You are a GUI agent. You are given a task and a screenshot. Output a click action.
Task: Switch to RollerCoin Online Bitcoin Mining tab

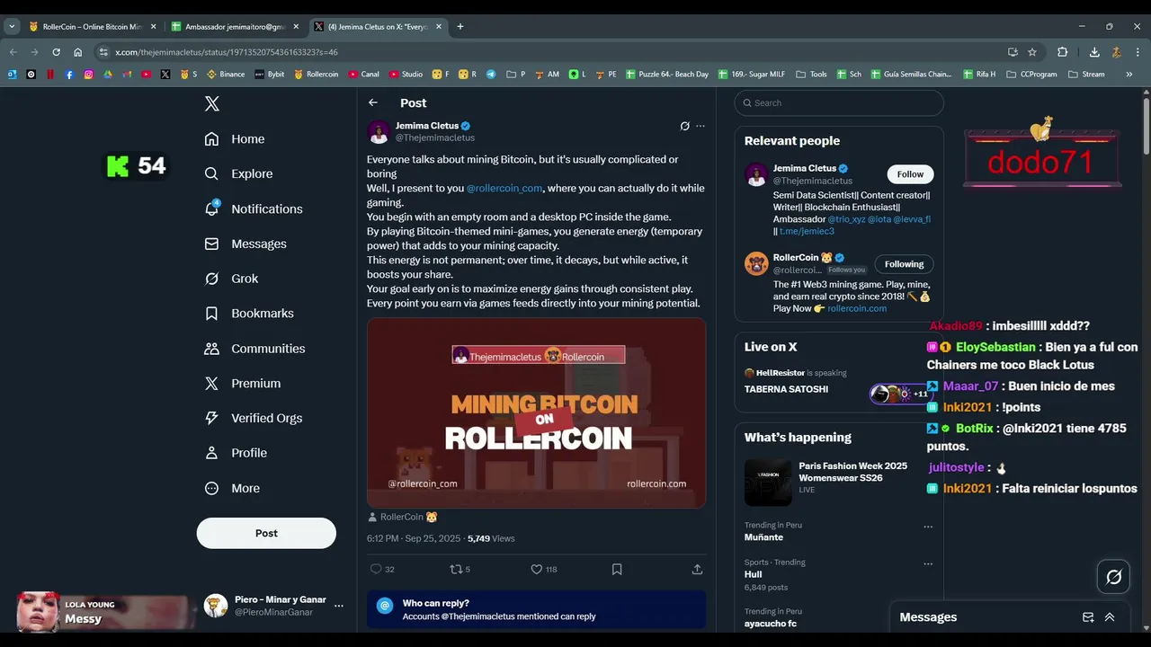(93, 26)
